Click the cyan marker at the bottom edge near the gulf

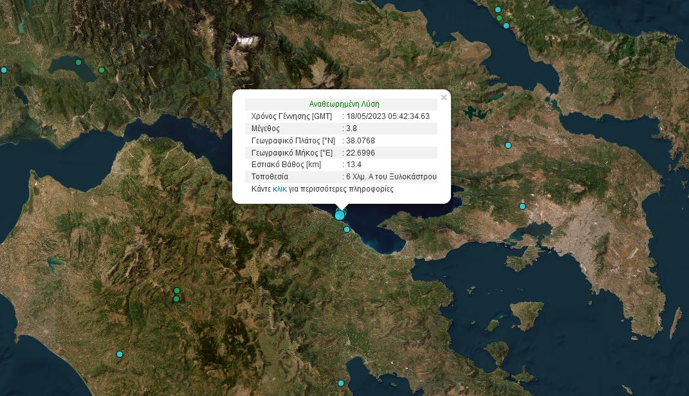(x=341, y=383)
